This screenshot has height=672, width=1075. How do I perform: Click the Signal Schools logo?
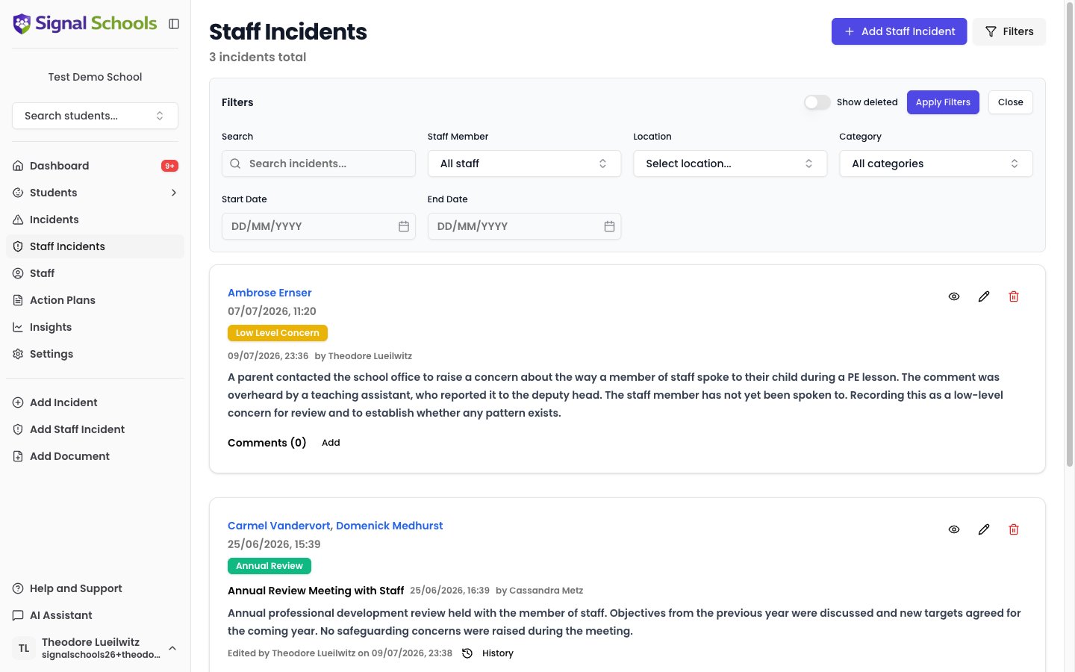point(85,24)
